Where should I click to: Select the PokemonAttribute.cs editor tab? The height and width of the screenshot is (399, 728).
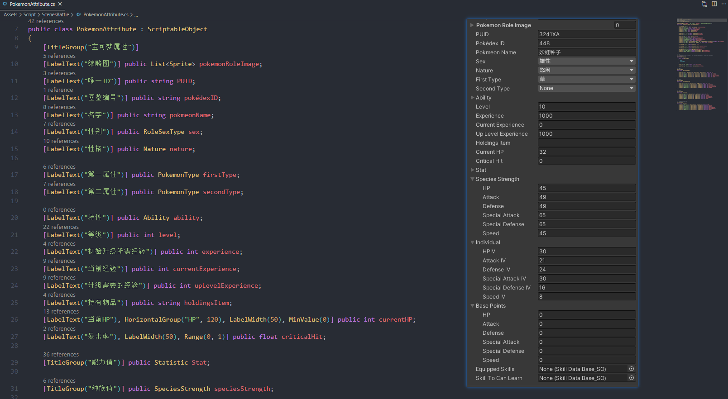pos(33,4)
